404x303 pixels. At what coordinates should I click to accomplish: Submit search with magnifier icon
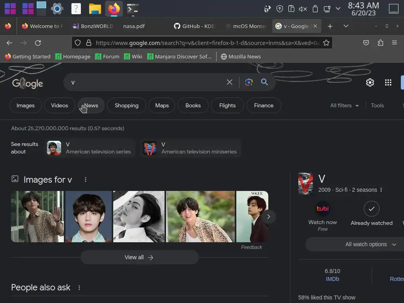[x=264, y=82]
